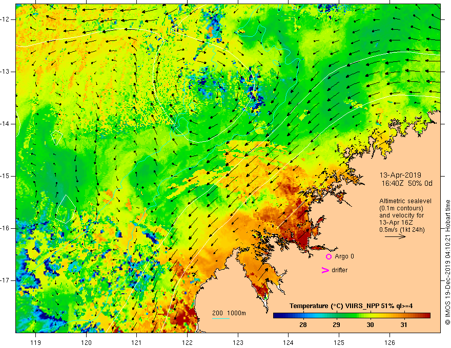Click longitude axis label 120
The image size is (451, 348).
coord(86,342)
